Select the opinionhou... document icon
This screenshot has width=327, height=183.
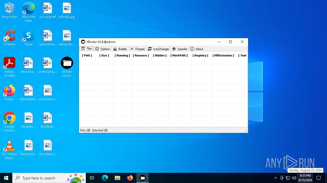click(x=48, y=38)
